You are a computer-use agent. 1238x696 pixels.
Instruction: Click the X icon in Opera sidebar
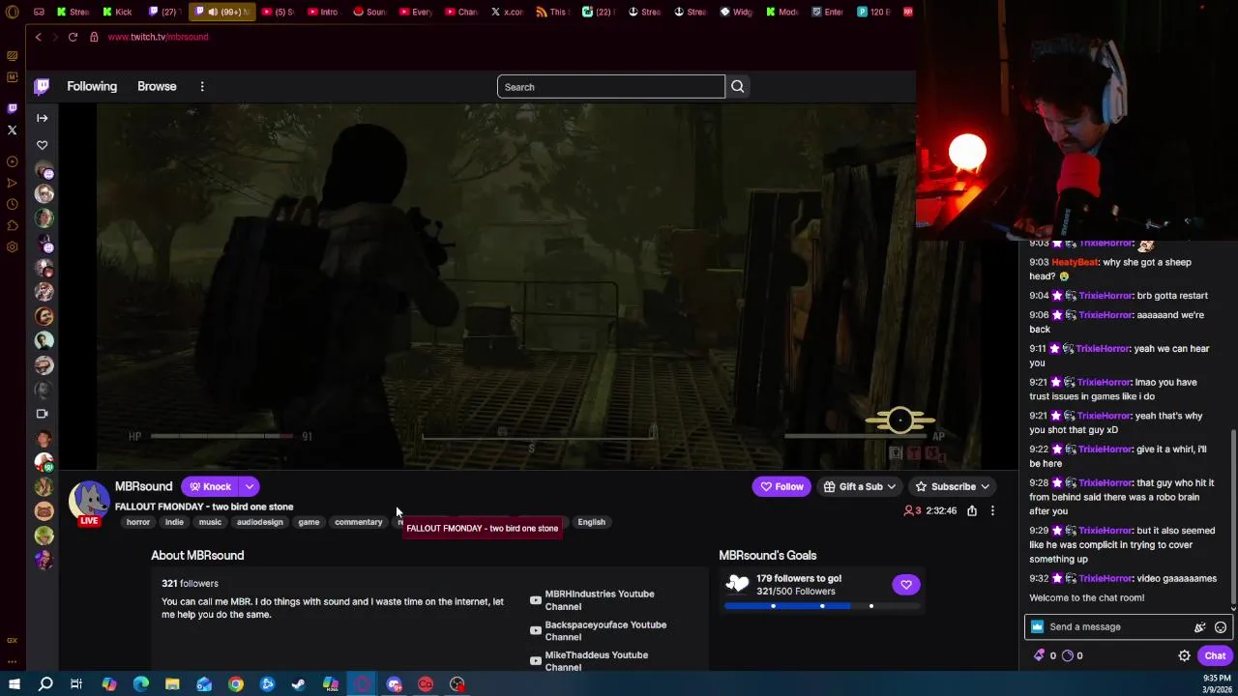(12, 130)
